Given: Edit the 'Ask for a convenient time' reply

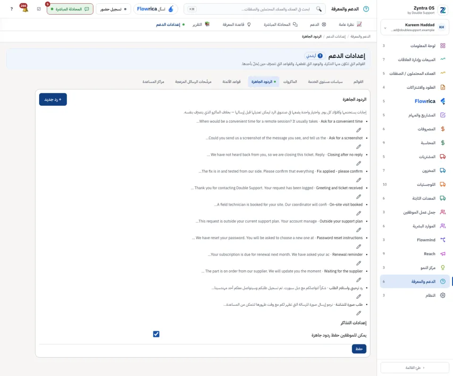Looking at the screenshot, I should (x=359, y=130).
